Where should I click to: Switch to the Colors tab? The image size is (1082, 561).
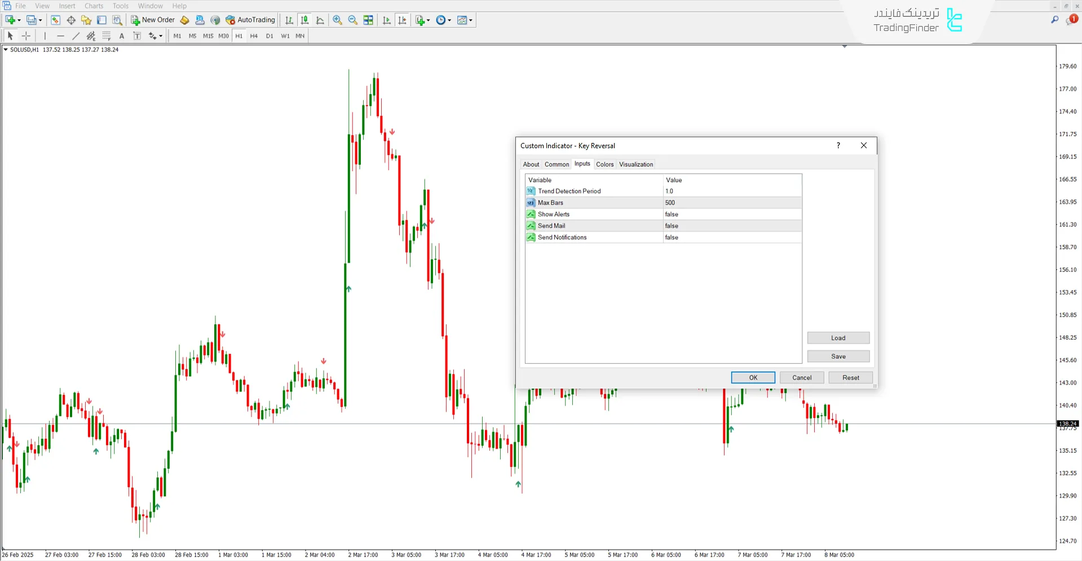(604, 164)
